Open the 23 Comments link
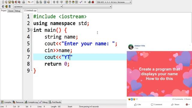This screenshot has width=192, height=108. click(x=178, y=99)
